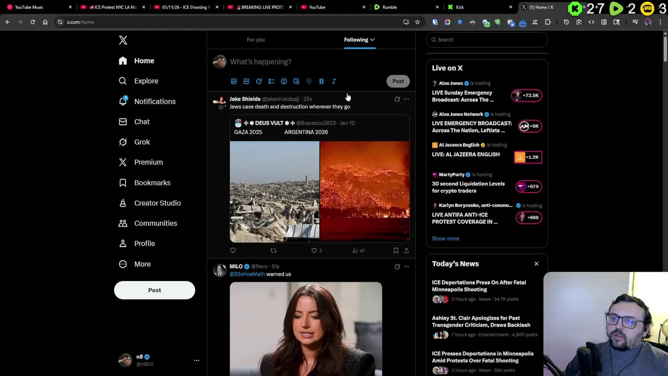The height and width of the screenshot is (376, 668).
Task: Open Premium in the sidebar
Action: 141,162
